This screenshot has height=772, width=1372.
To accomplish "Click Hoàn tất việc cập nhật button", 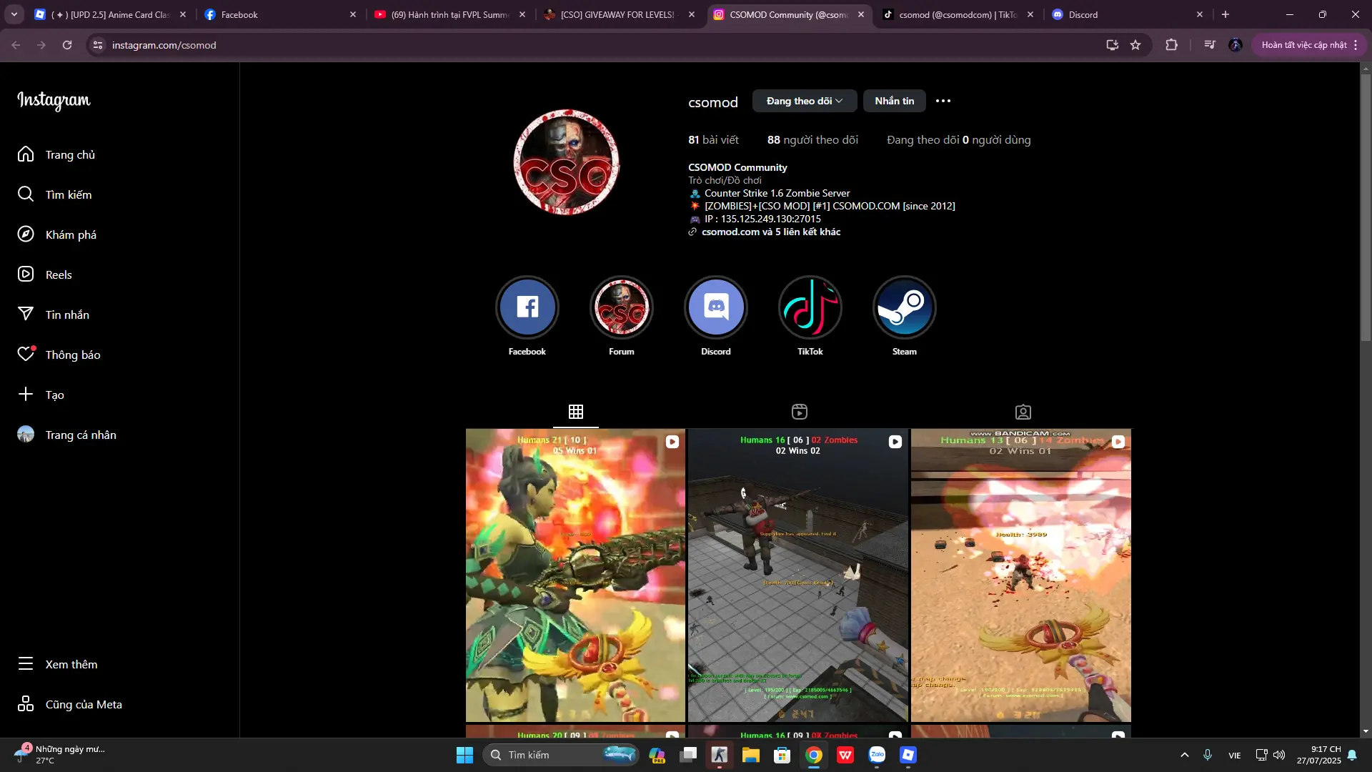I will pyautogui.click(x=1309, y=45).
